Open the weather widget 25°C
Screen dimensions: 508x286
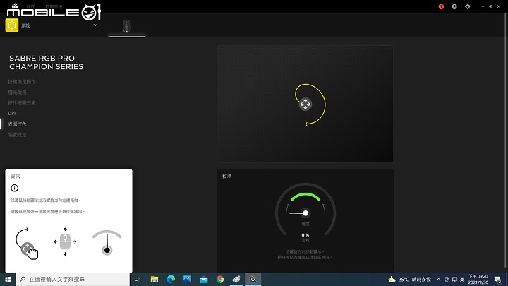[409, 279]
